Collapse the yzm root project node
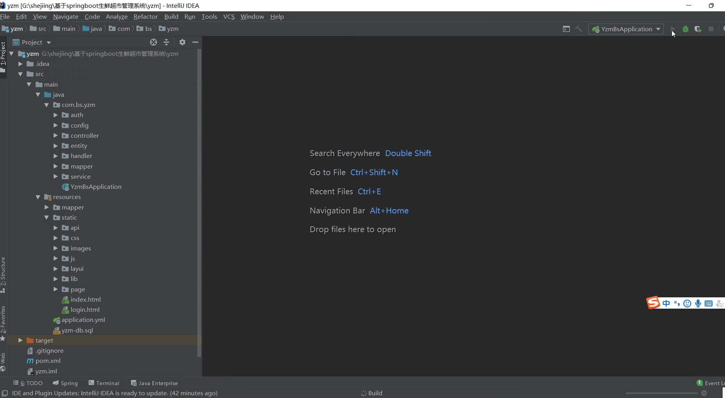The width and height of the screenshot is (725, 398). point(11,53)
